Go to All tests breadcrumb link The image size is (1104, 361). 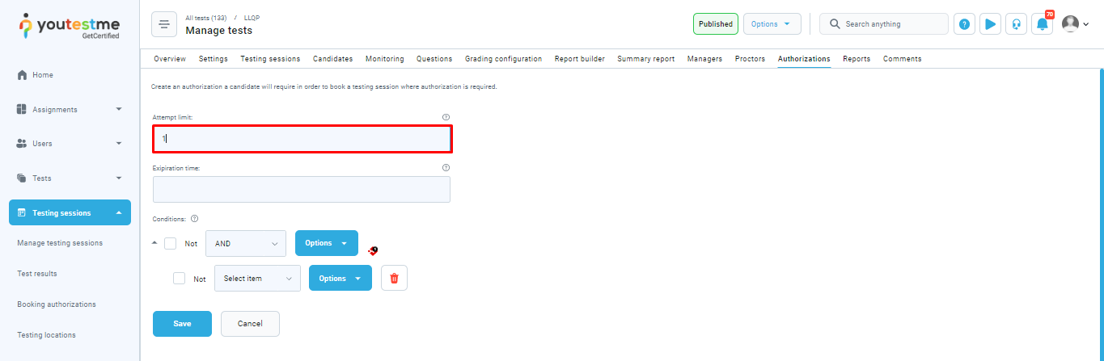pyautogui.click(x=205, y=18)
